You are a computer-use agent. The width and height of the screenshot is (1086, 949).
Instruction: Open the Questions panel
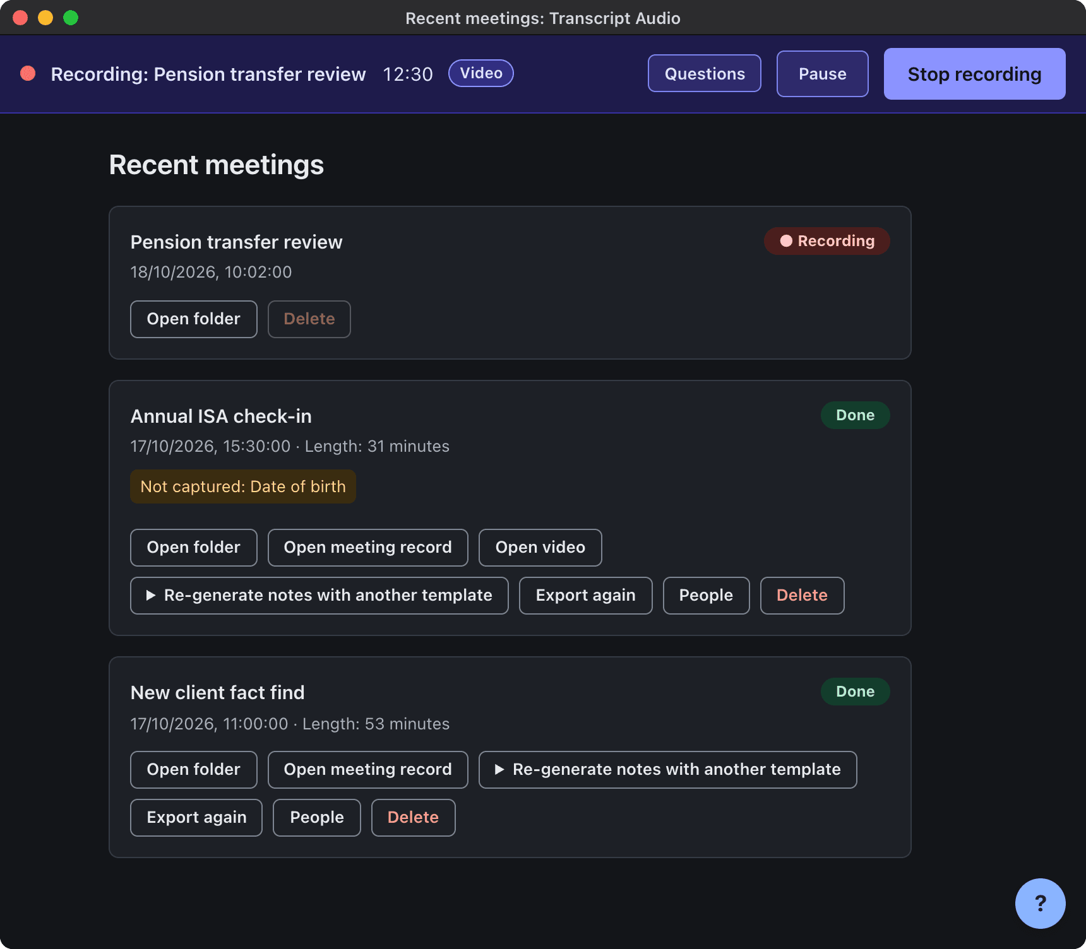(705, 74)
